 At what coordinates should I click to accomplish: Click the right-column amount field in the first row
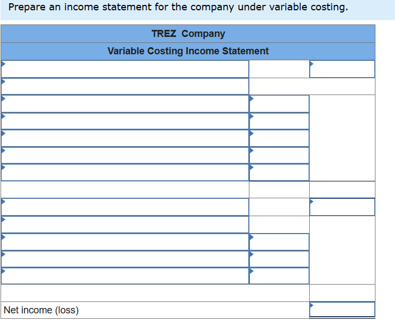pyautogui.click(x=342, y=69)
